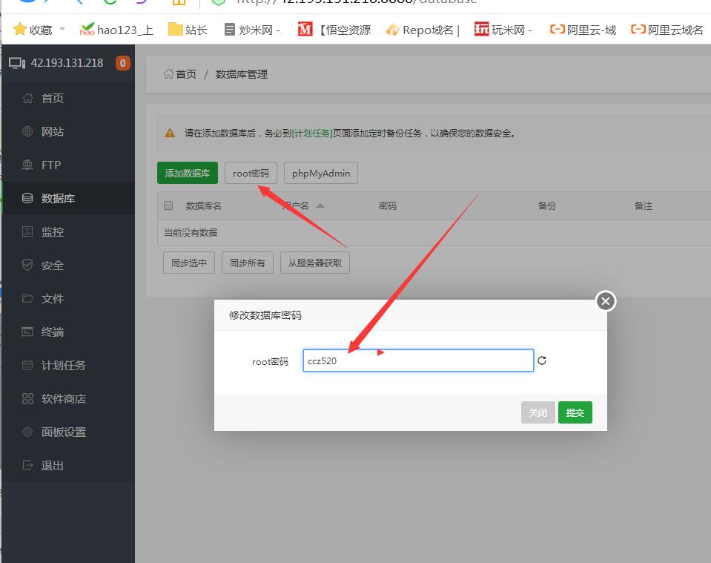Click the 终端 terminal icon
The width and height of the screenshot is (711, 563).
coord(27,332)
